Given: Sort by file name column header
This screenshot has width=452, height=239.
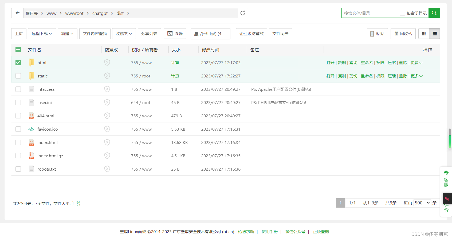Looking at the screenshot, I should point(34,50).
